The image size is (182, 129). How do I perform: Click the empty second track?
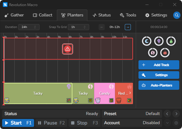(x=68, y=71)
